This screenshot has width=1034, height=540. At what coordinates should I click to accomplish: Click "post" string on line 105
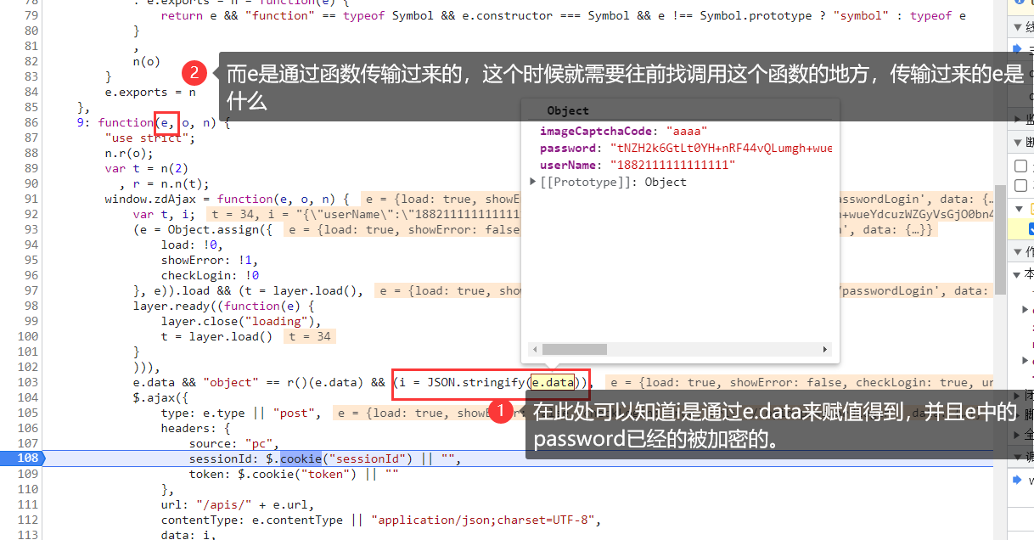coord(294,413)
